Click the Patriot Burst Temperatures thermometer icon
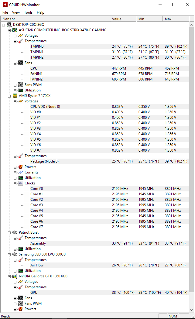The width and height of the screenshot is (195, 319). coord(21,238)
